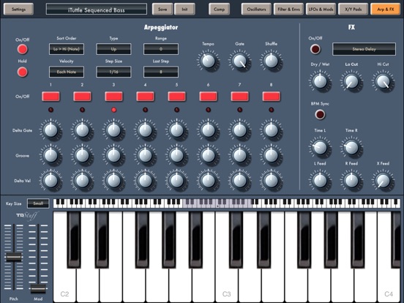Click the Delta Vel knob for step 1

click(x=50, y=181)
